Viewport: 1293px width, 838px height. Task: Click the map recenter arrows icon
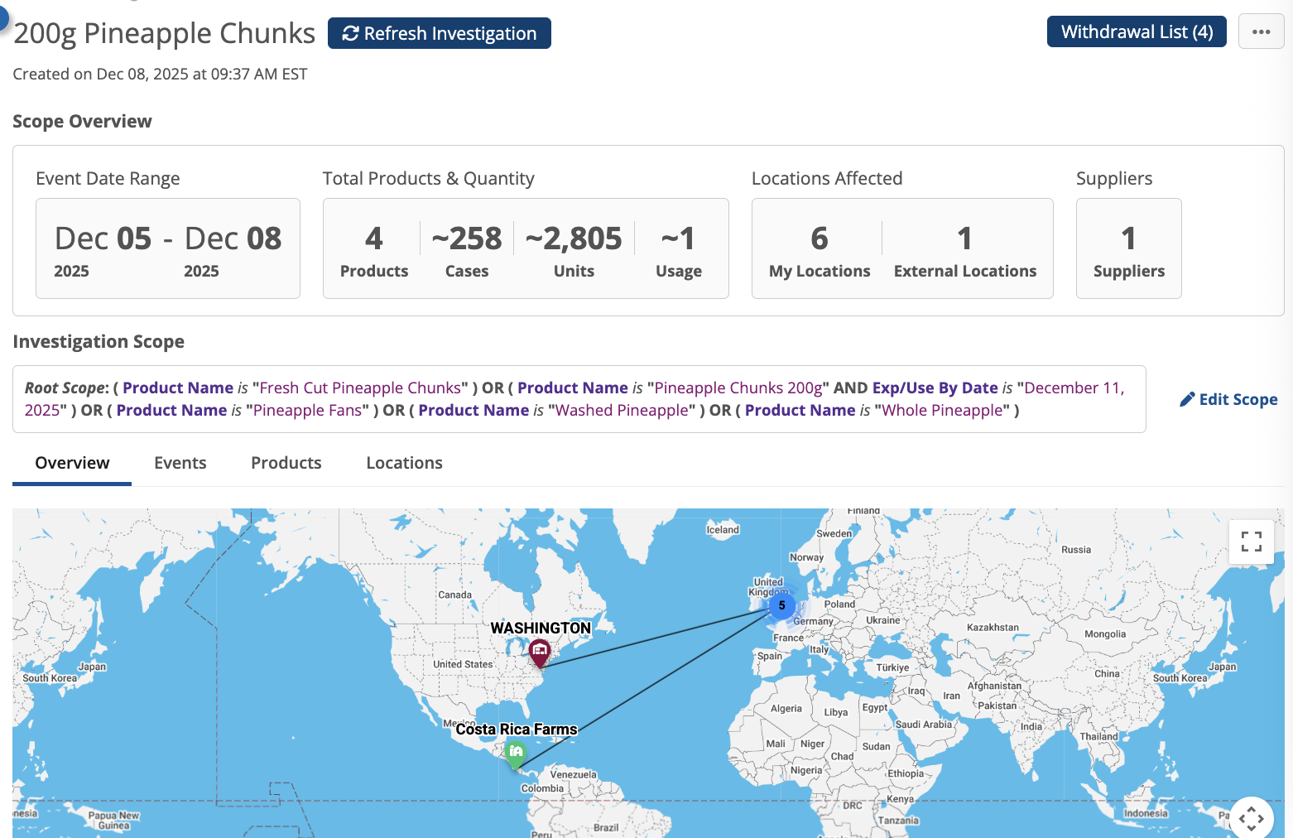[x=1251, y=818]
